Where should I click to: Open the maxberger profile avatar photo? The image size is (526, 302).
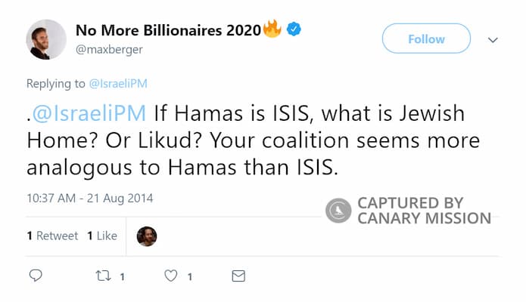tap(45, 39)
